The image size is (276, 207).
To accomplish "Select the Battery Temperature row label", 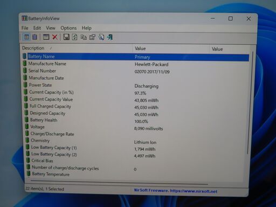I will point(51,174).
